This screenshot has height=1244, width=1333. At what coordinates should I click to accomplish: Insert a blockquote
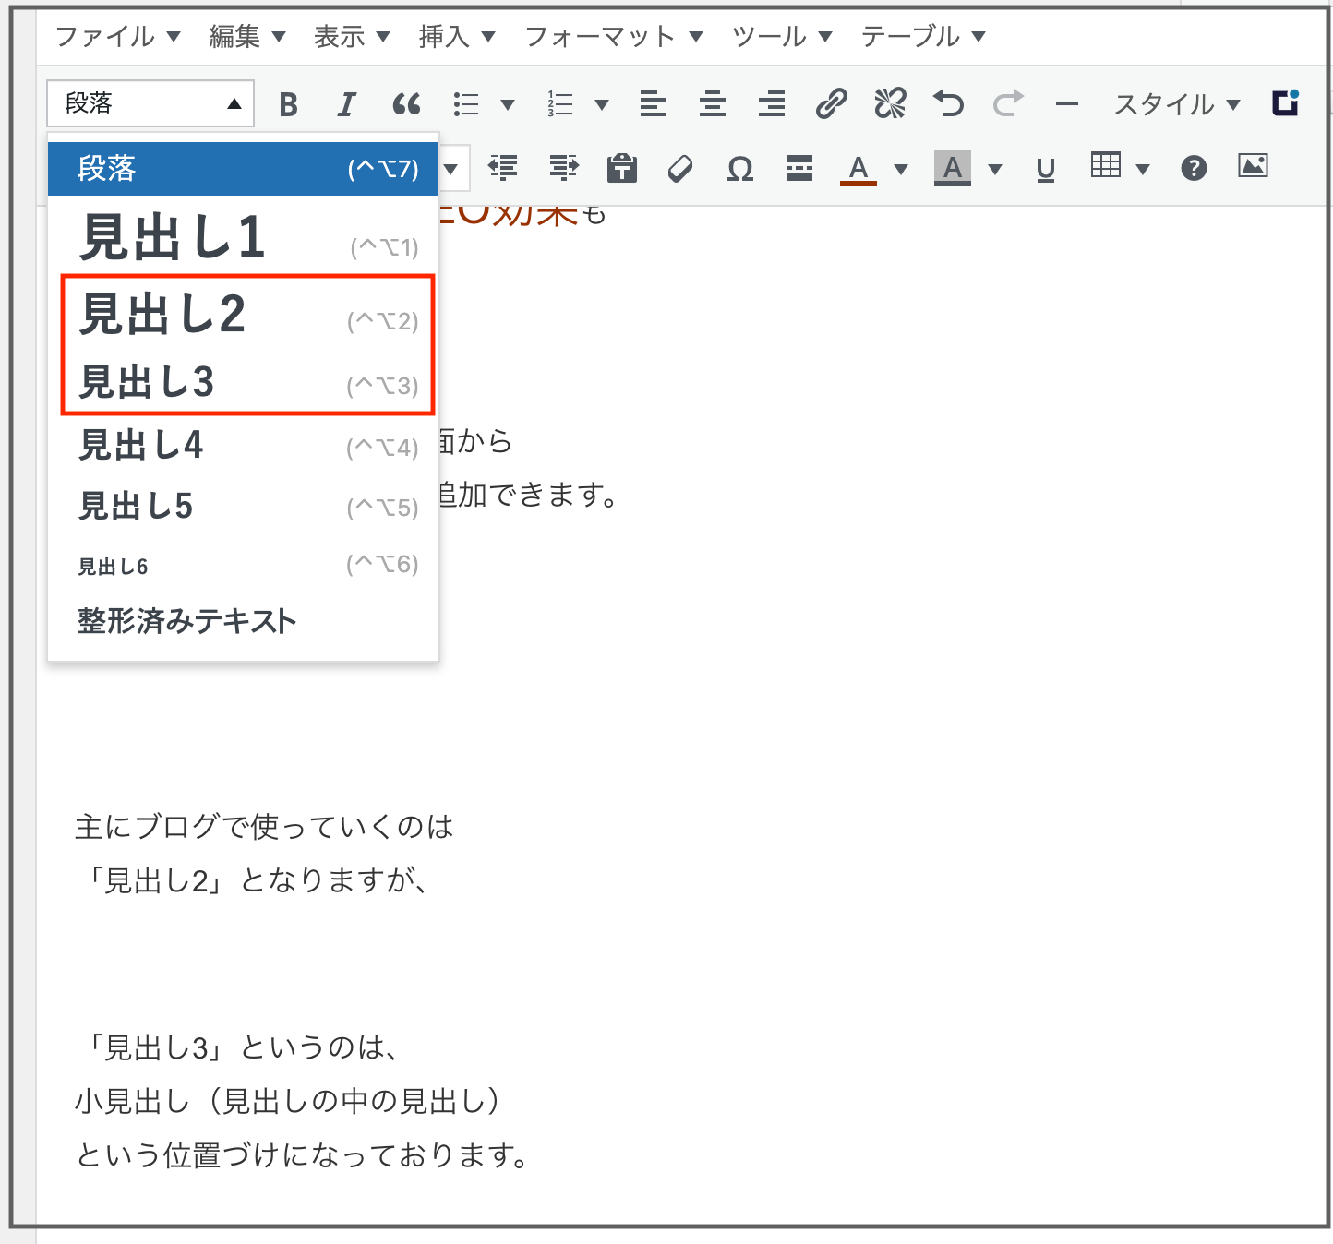(406, 104)
